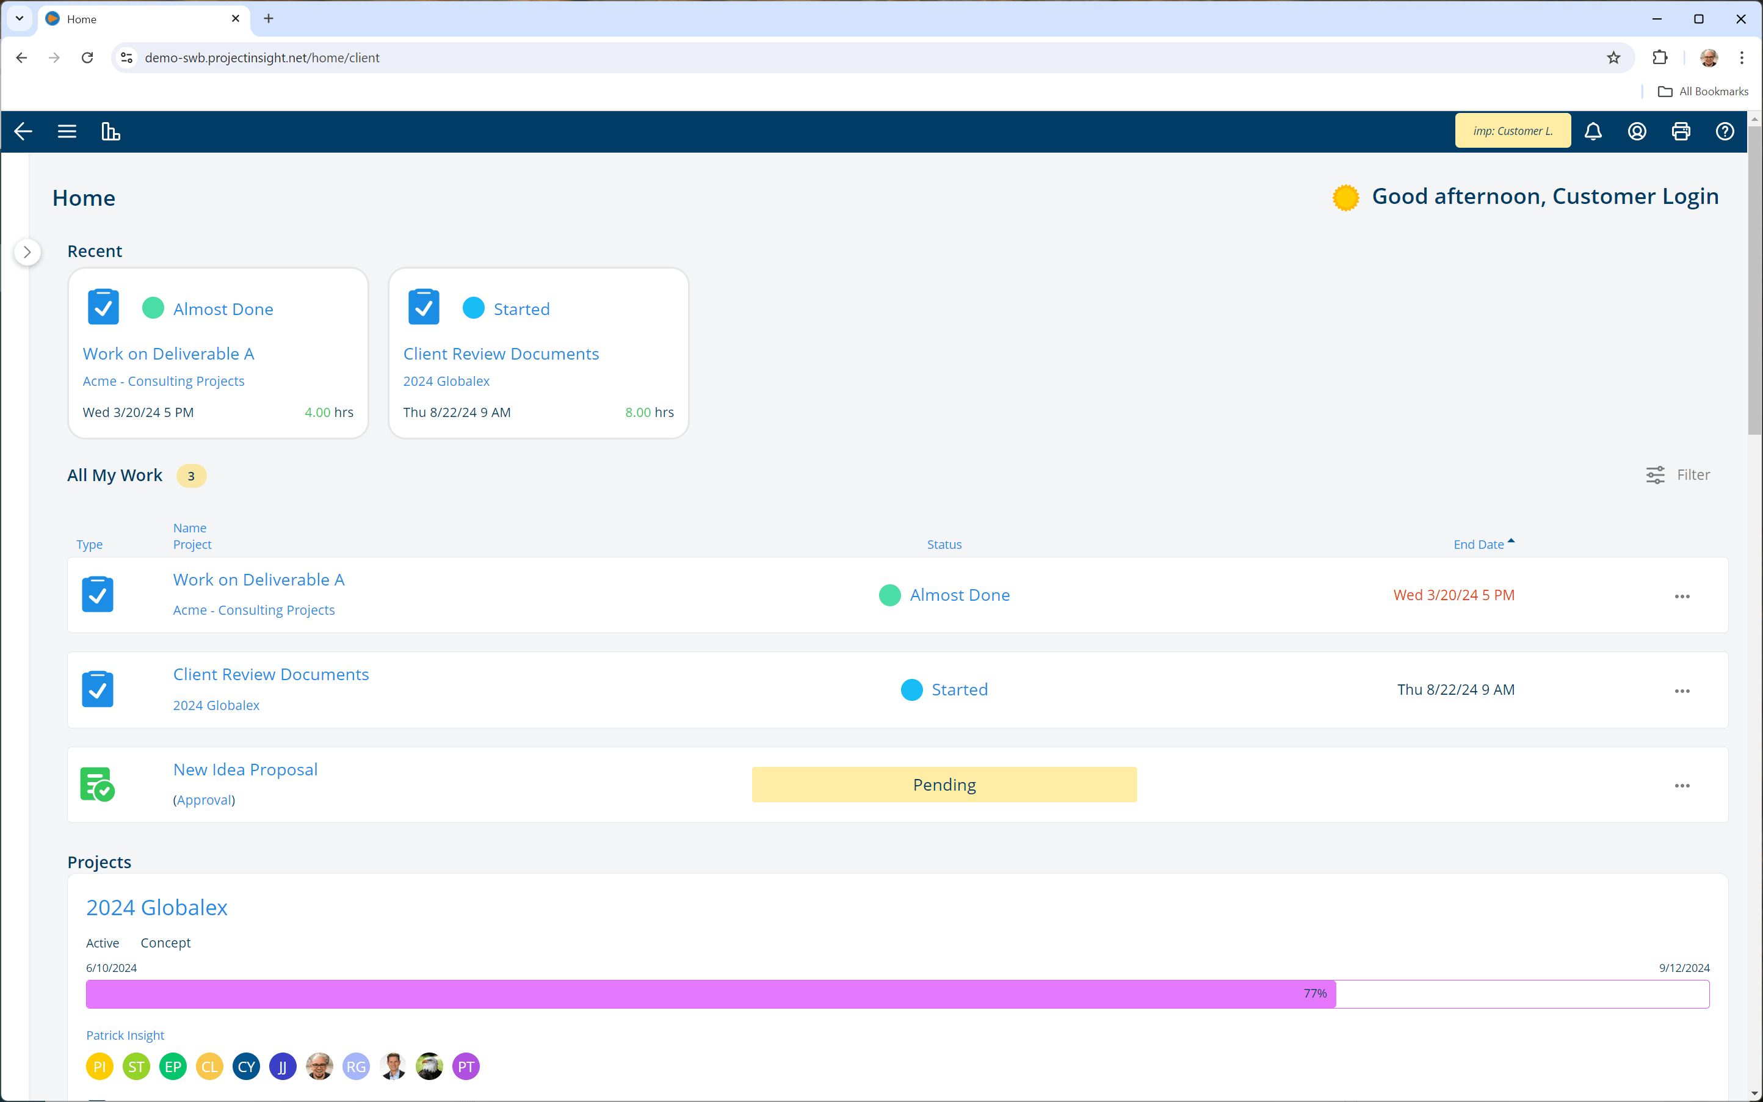Image resolution: width=1763 pixels, height=1102 pixels.
Task: Click the 77% project progress bar
Action: pos(897,994)
